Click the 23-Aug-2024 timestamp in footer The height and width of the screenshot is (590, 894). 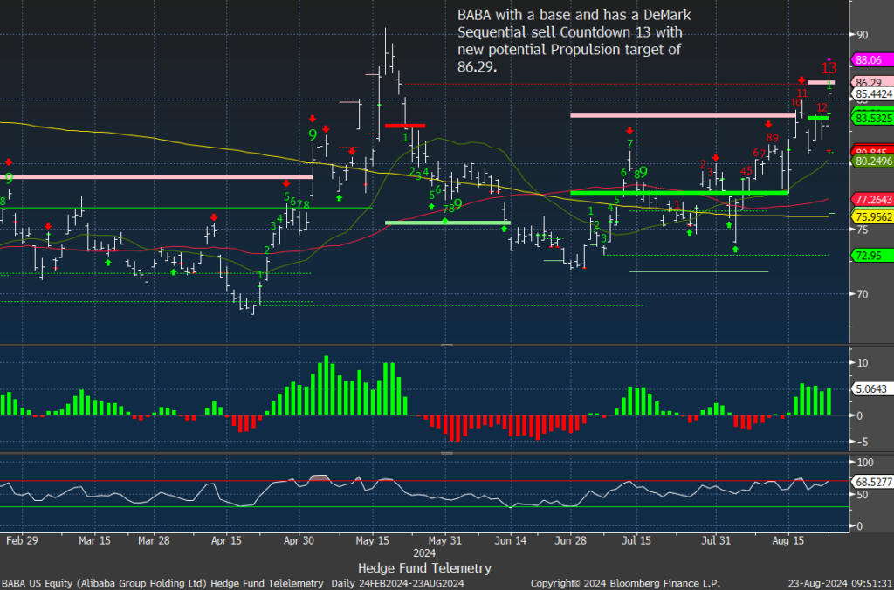click(841, 584)
